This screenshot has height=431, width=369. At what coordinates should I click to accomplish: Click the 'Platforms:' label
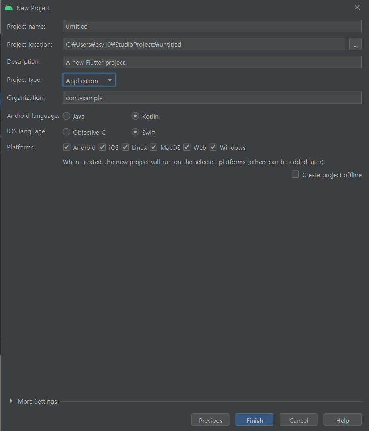pyautogui.click(x=20, y=147)
